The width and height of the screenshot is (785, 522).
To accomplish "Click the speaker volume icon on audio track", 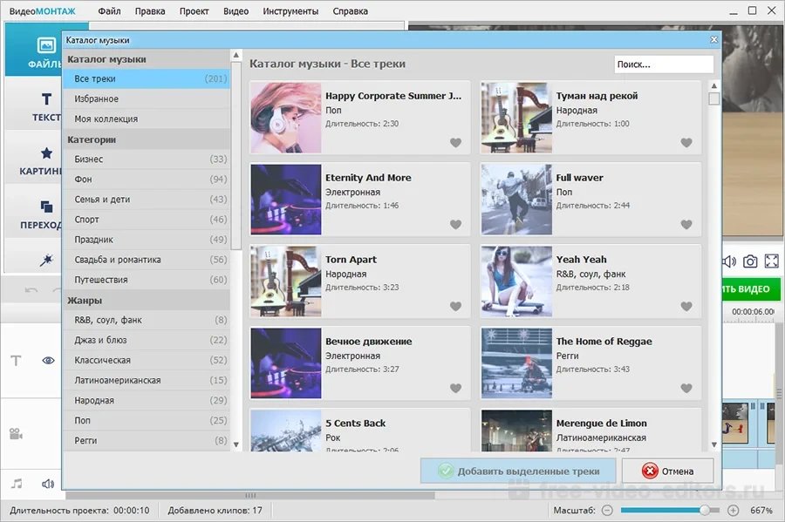I will click(48, 484).
